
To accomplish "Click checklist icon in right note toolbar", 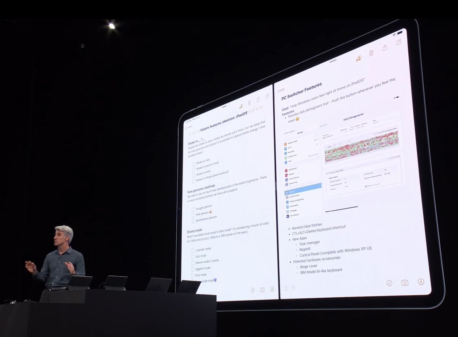I will click(389, 283).
